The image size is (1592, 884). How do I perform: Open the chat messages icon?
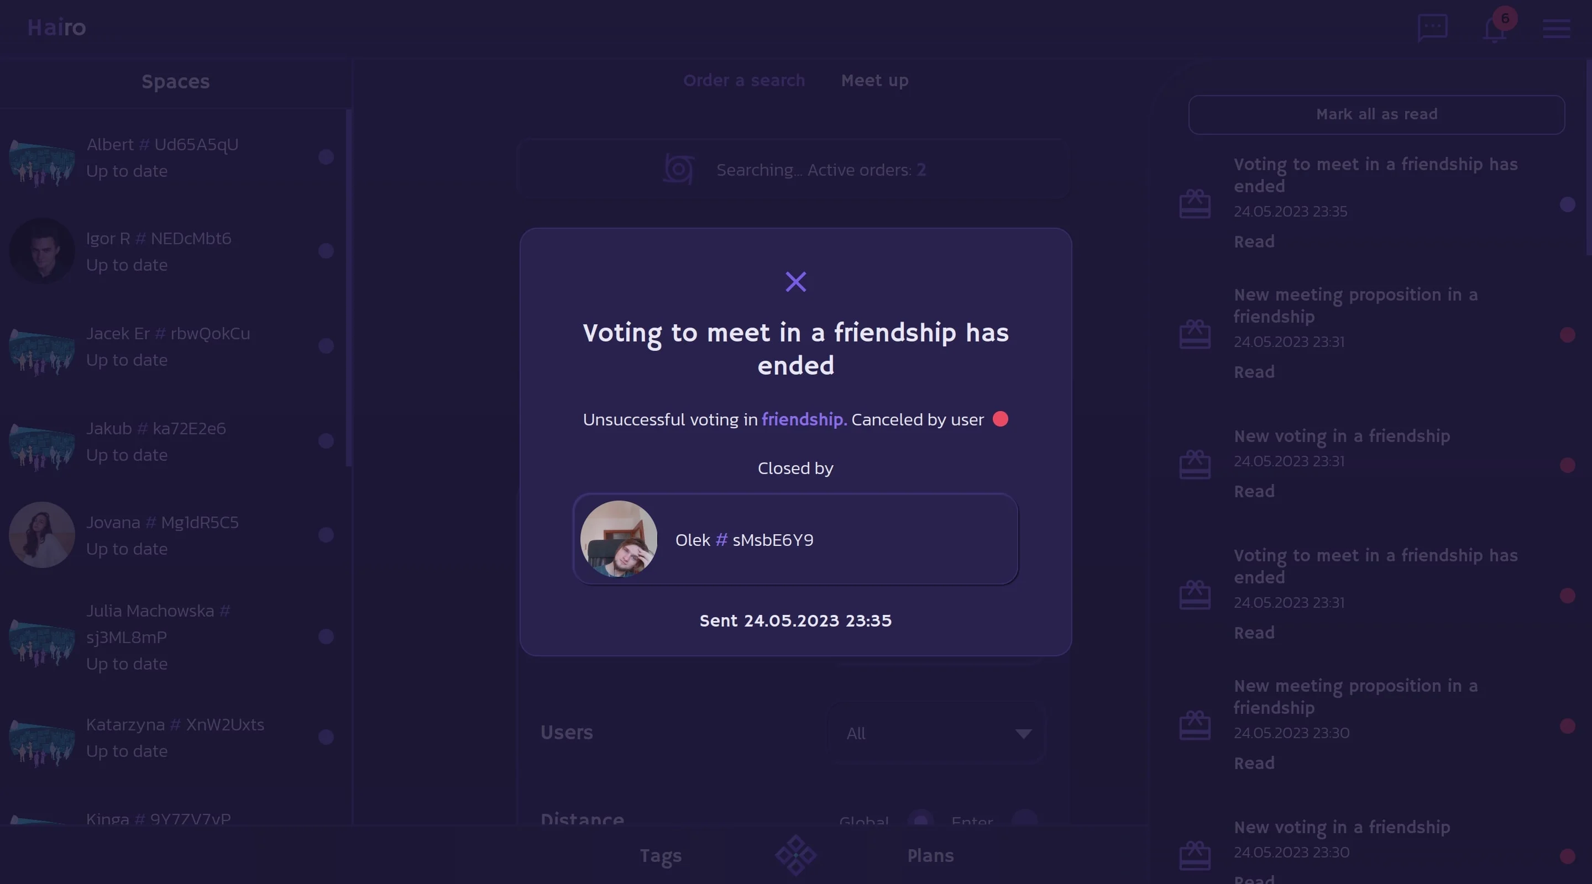(x=1433, y=28)
